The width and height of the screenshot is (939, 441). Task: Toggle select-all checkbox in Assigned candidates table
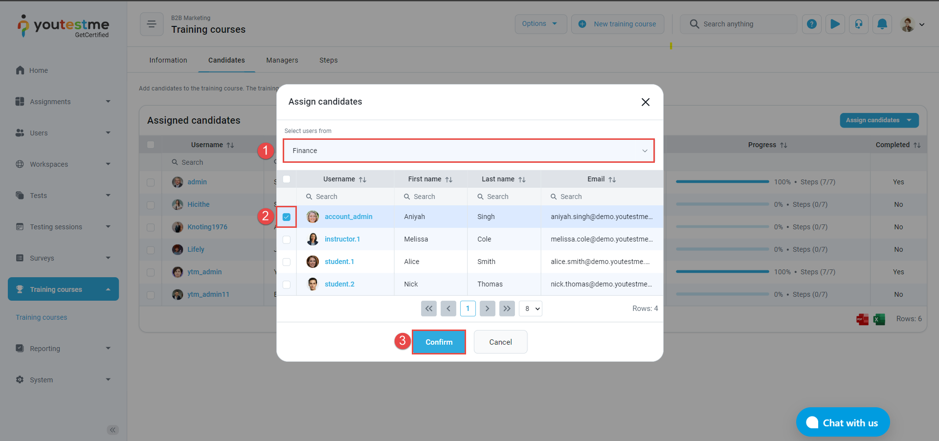point(151,145)
